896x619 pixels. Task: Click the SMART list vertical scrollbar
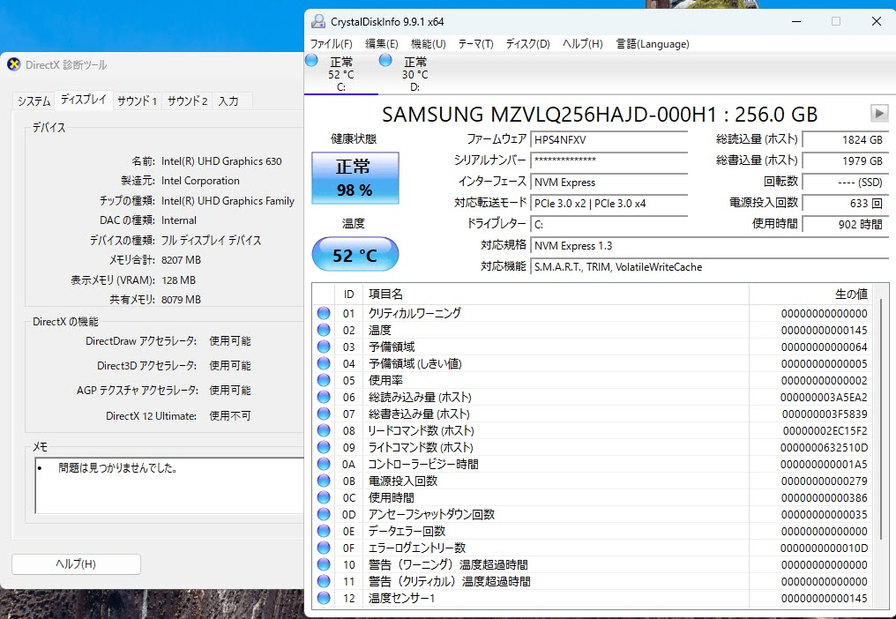tap(882, 417)
